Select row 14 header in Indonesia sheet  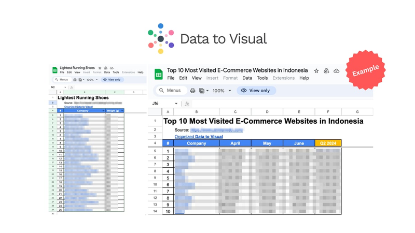155,211
